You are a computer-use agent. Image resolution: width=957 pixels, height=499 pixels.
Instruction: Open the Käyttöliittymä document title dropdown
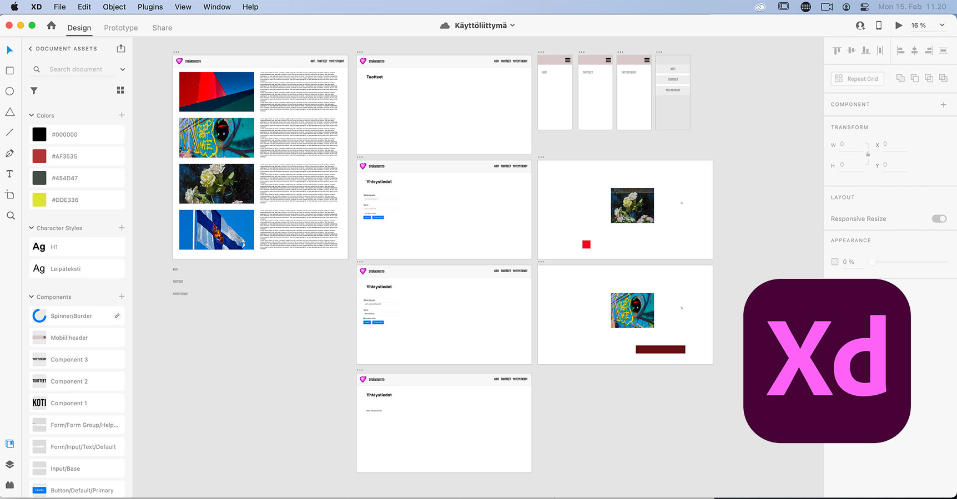[x=512, y=25]
